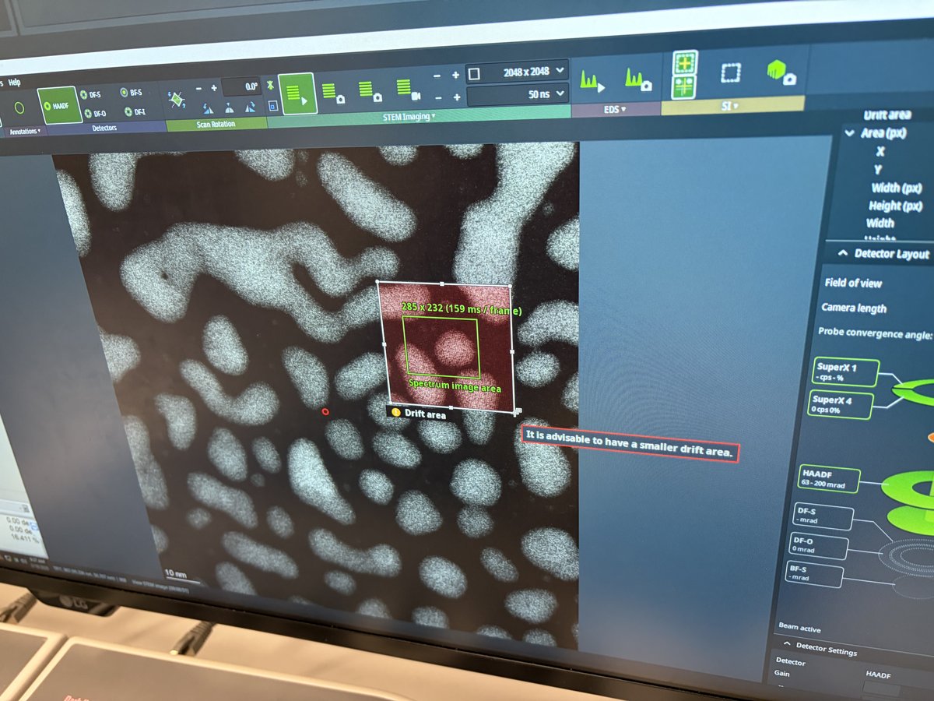Click the Camera length label
This screenshot has height=701, width=934.
[854, 308]
